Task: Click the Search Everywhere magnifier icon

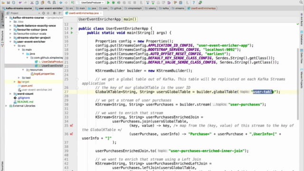Action: pyautogui.click(x=301, y=2)
